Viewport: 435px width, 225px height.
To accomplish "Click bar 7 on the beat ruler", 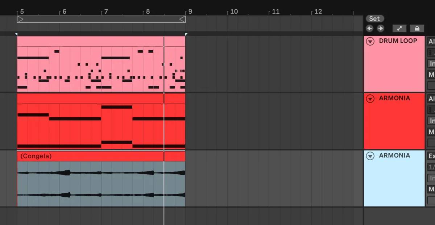I will pos(106,12).
